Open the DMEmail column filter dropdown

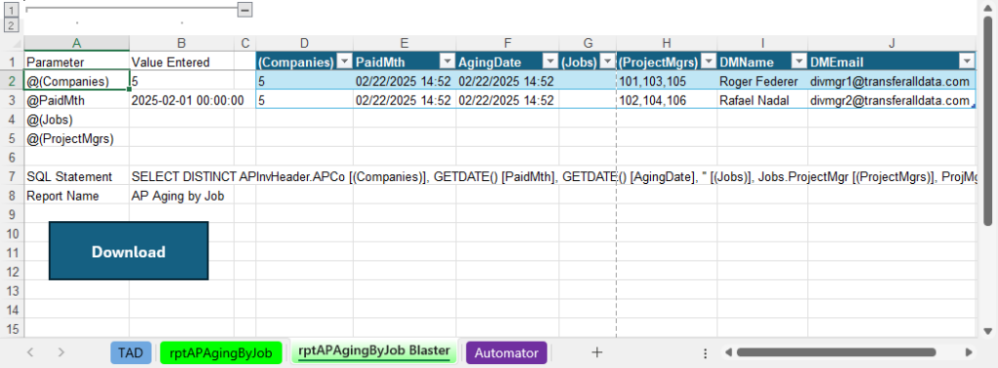pyautogui.click(x=967, y=61)
